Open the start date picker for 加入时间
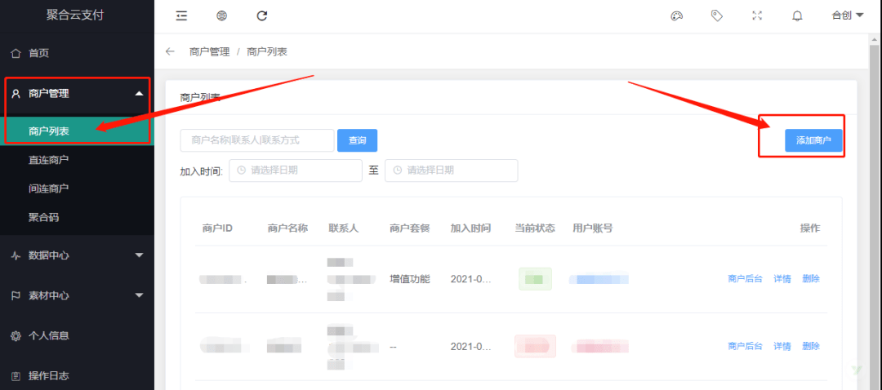This screenshot has width=882, height=390. point(296,171)
